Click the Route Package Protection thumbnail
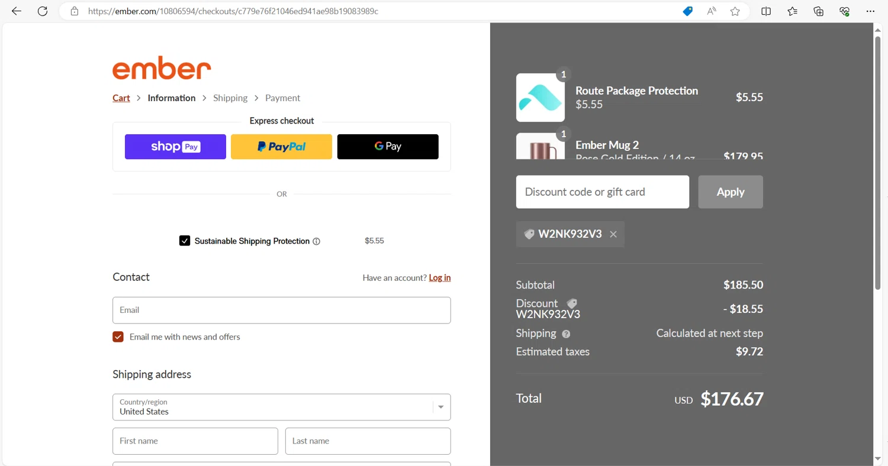The height and width of the screenshot is (466, 888). 540,98
